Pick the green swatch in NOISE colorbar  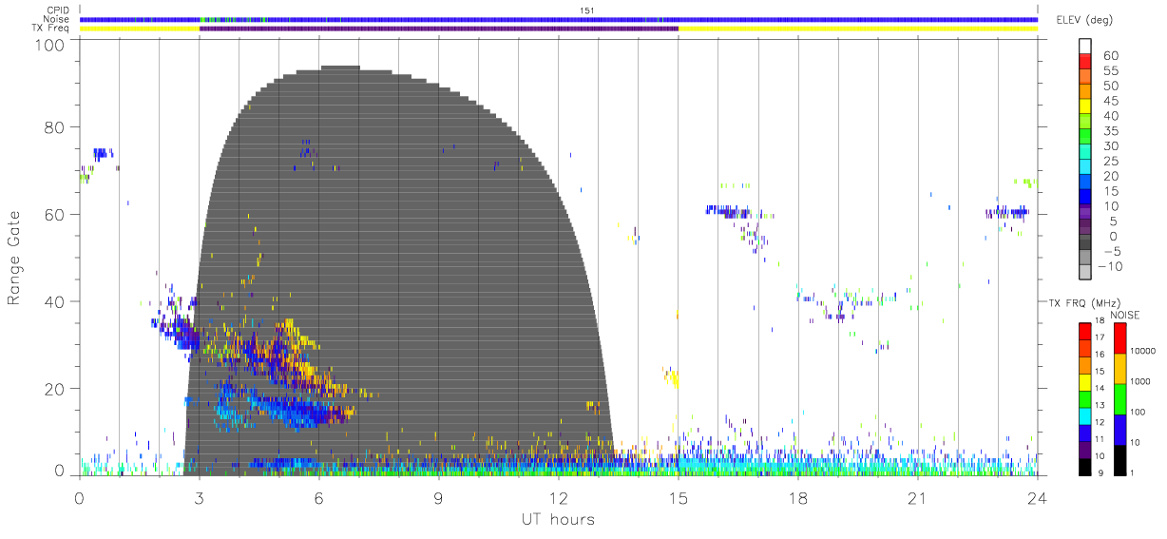pyautogui.click(x=1119, y=397)
